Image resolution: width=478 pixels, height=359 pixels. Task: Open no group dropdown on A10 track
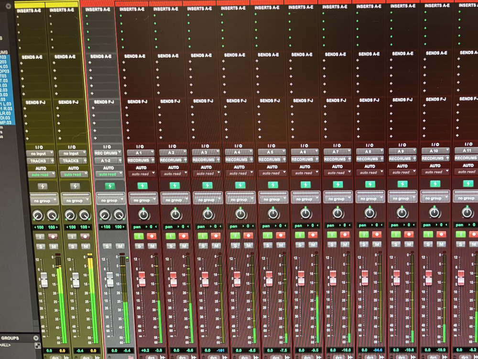coord(434,198)
